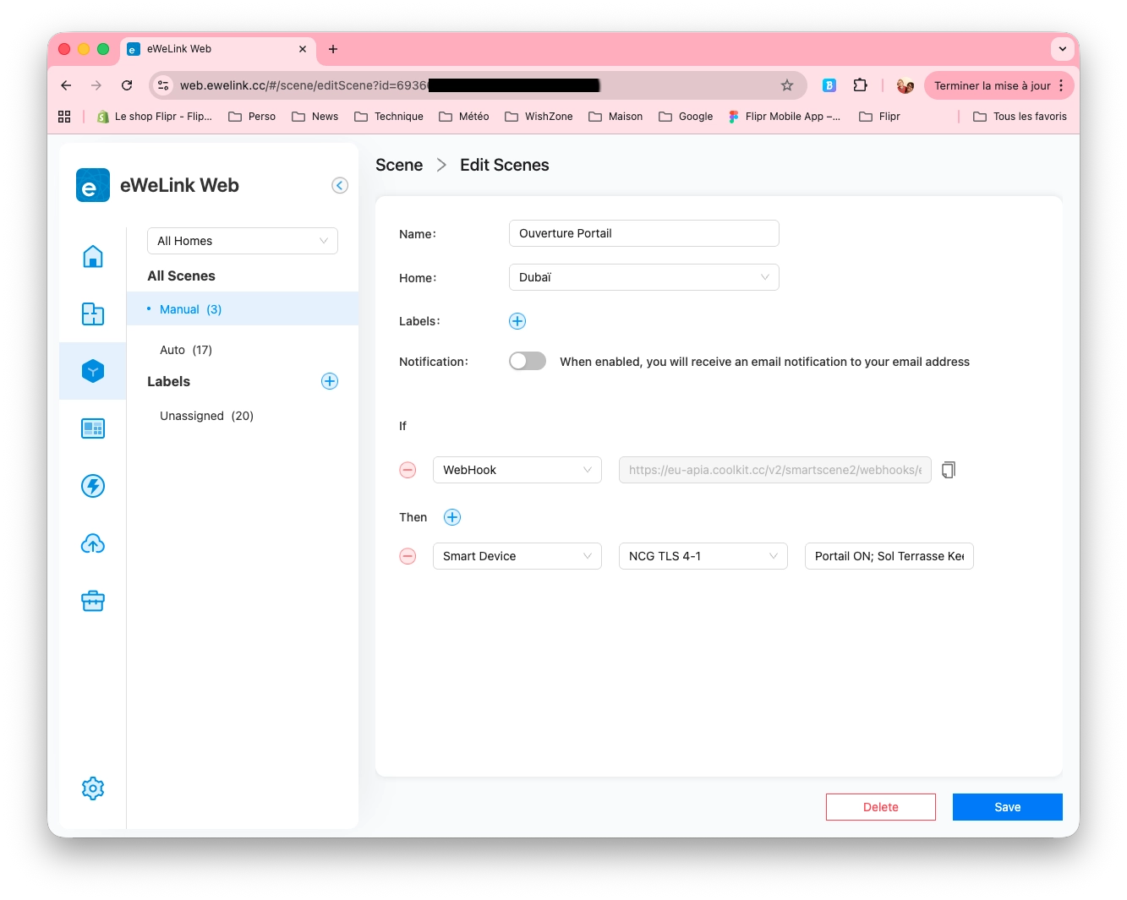Open the All Homes dropdown
This screenshot has width=1127, height=900.
click(x=242, y=241)
